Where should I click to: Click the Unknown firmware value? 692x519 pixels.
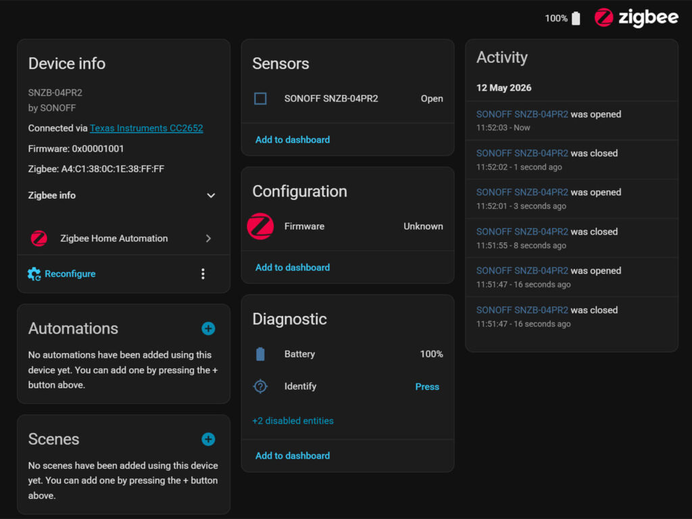(x=423, y=226)
